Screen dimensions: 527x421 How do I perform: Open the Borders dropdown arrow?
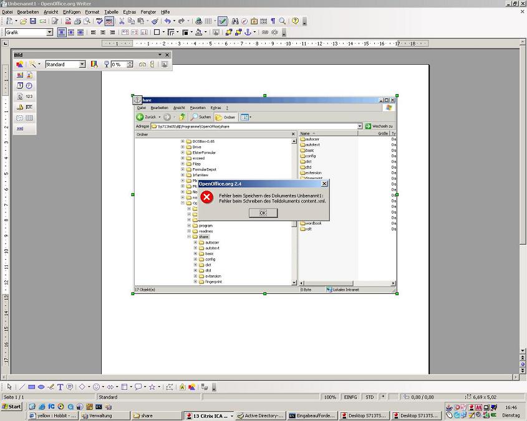pyautogui.click(x=163, y=32)
